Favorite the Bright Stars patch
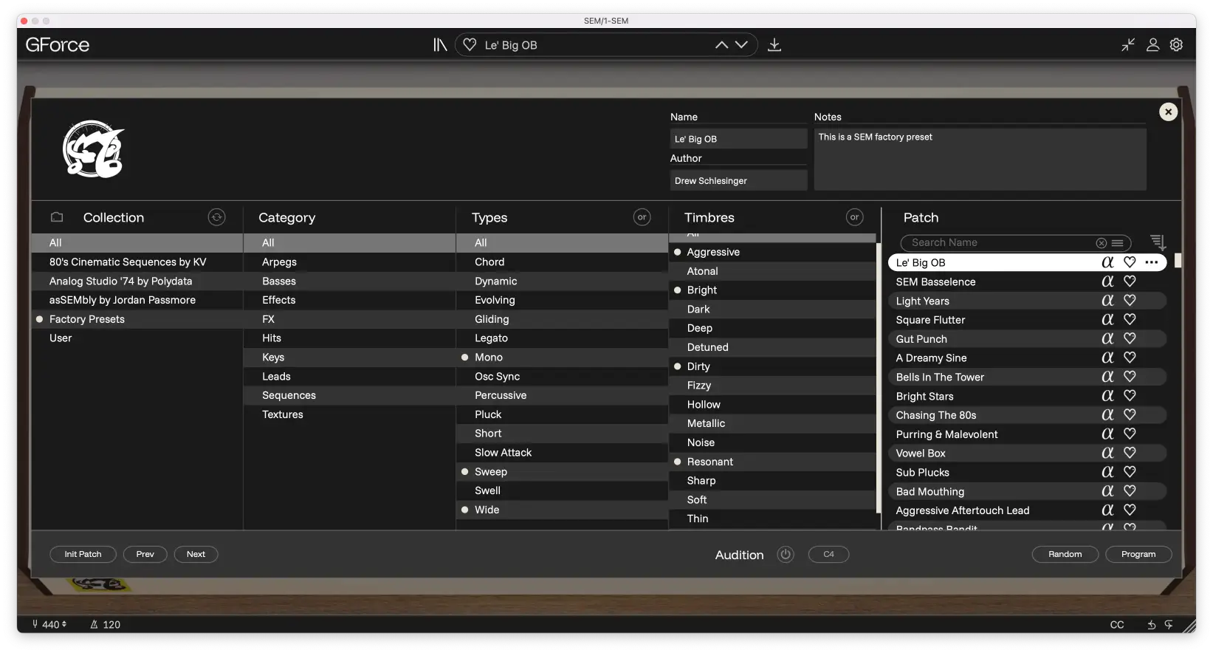The height and width of the screenshot is (653, 1213). 1130,396
